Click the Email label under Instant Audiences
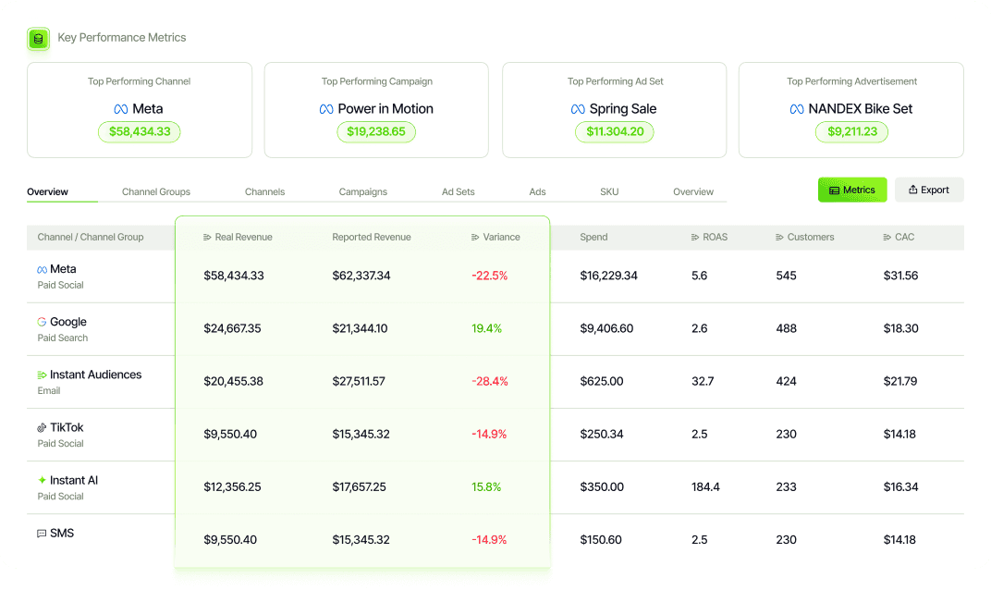This screenshot has width=991, height=590. click(49, 391)
